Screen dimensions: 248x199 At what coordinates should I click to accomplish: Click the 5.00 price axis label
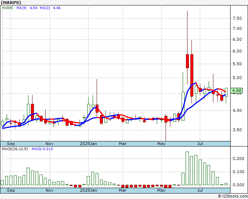click(237, 78)
